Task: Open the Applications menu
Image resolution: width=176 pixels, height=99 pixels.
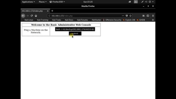Action: [28, 2]
